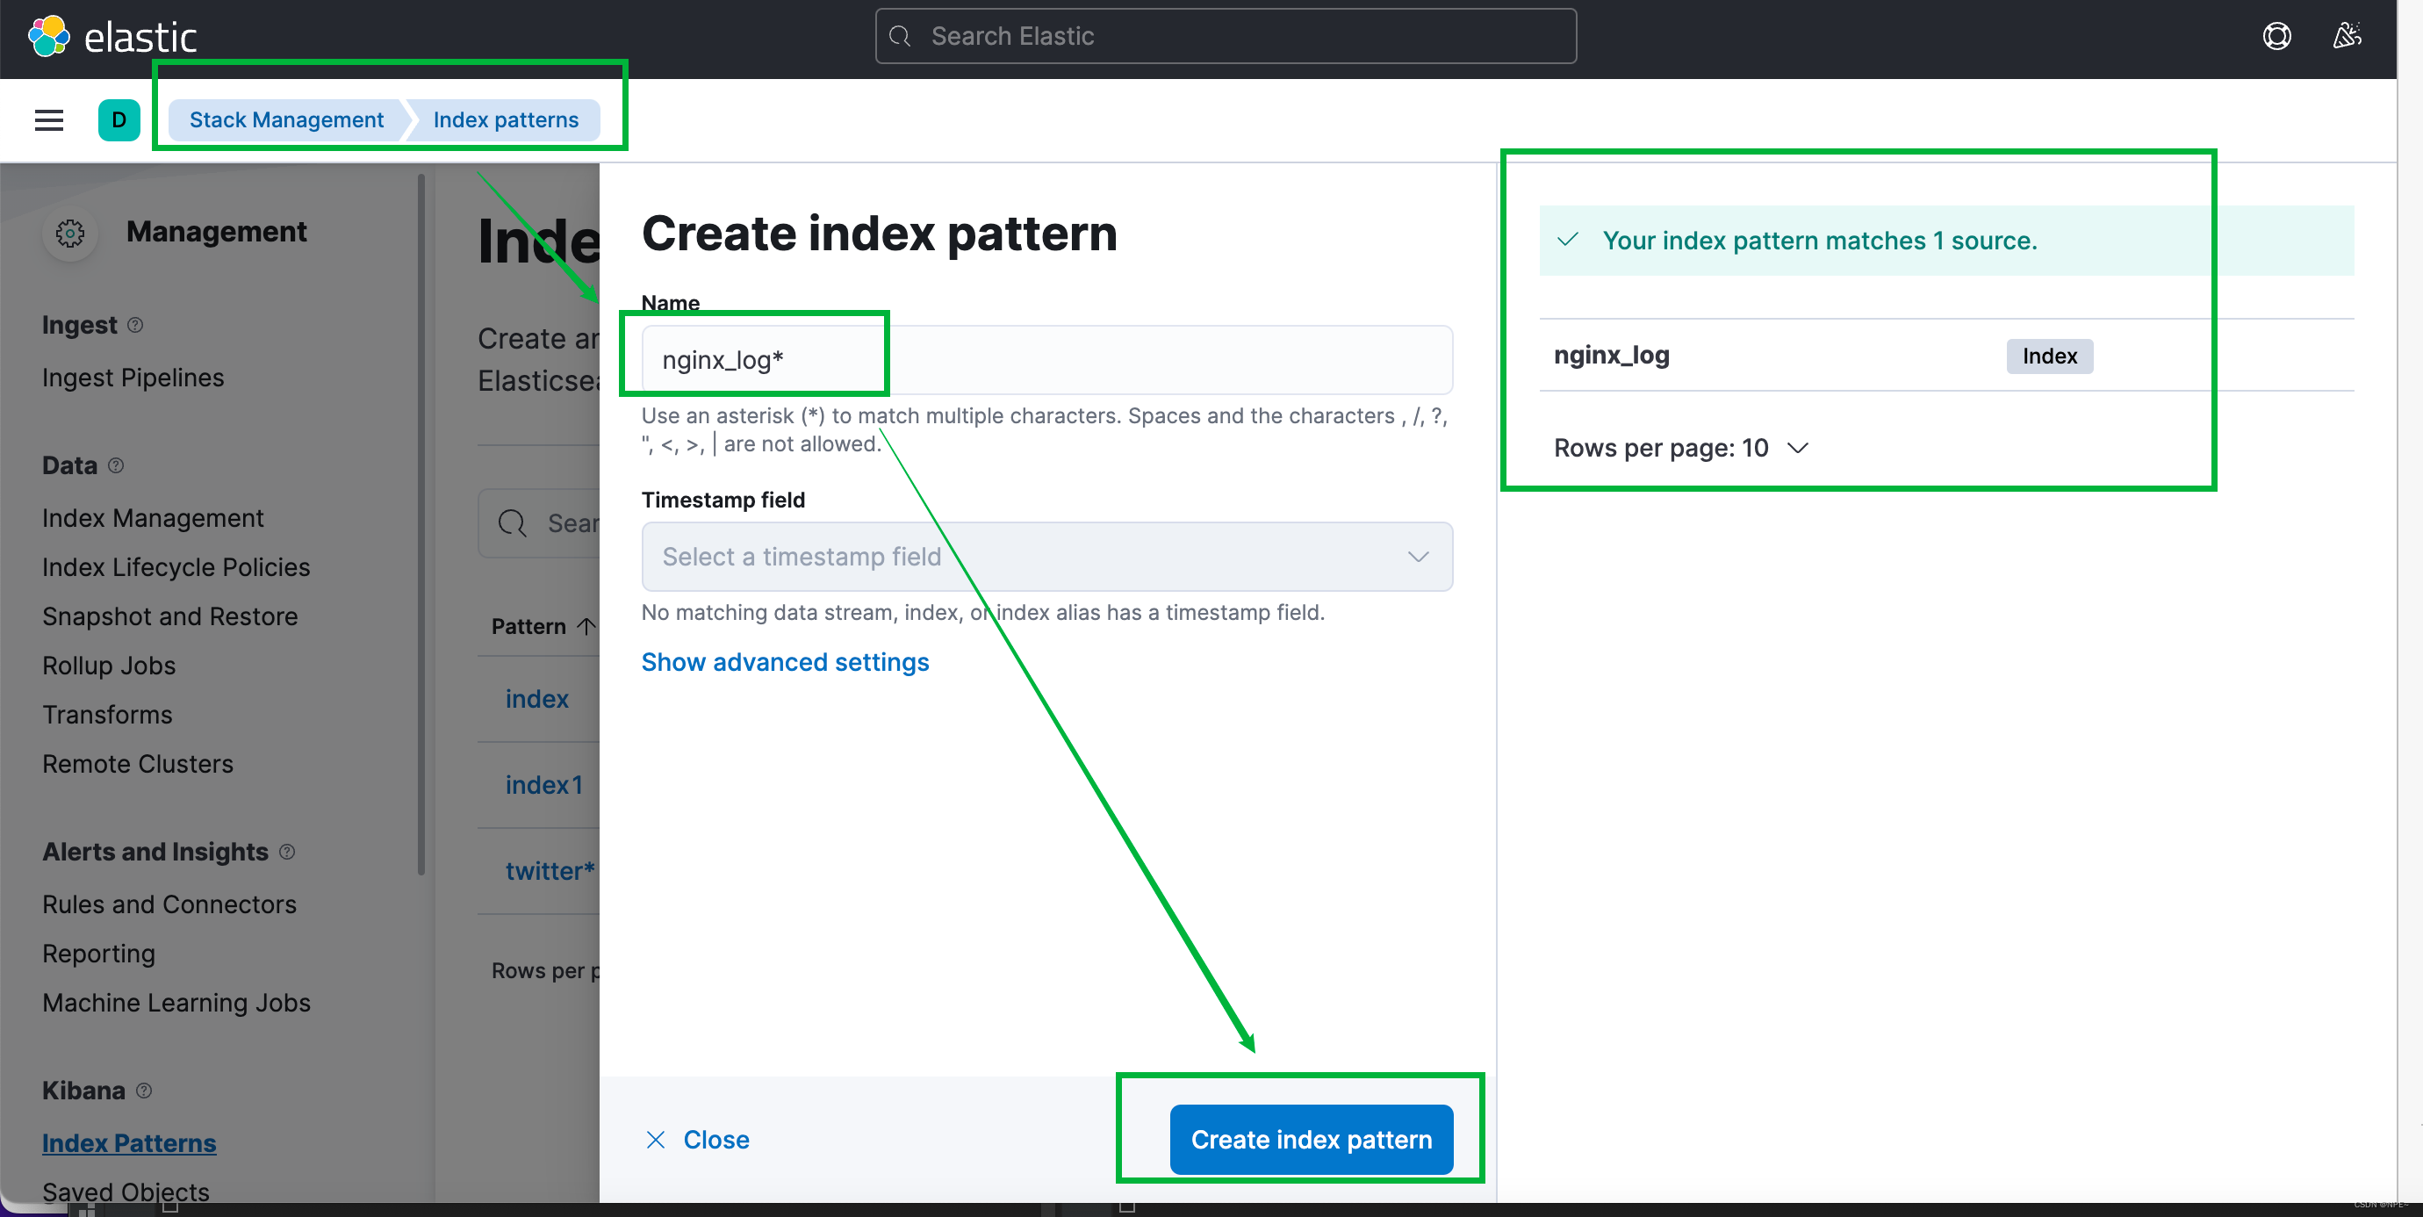Open the index pattern row
Screen dimensions: 2423x1217
[x=537, y=698]
